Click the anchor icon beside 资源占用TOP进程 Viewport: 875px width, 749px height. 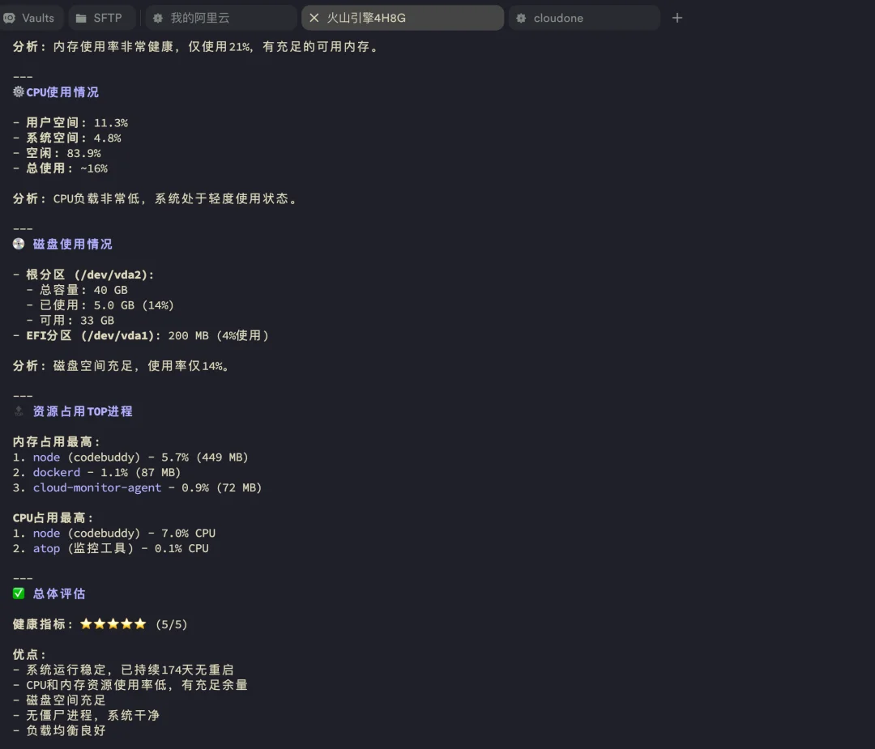click(x=18, y=411)
